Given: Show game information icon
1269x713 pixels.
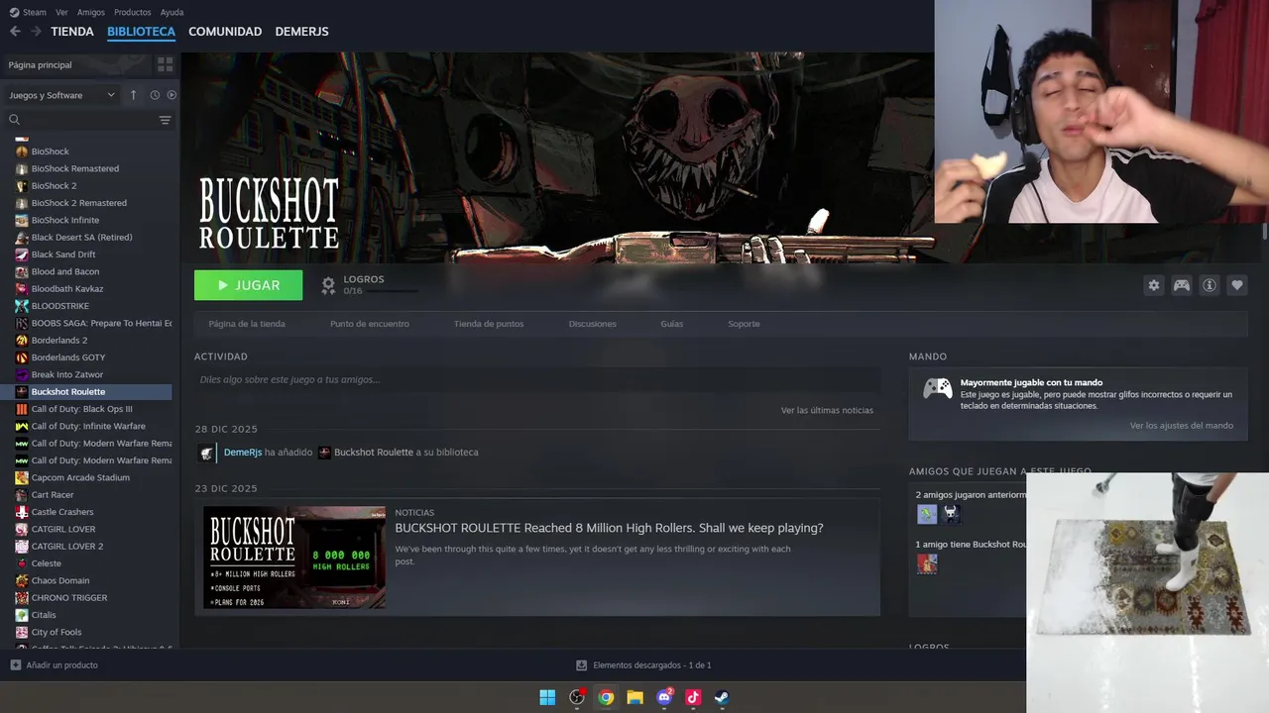Looking at the screenshot, I should coord(1210,285).
